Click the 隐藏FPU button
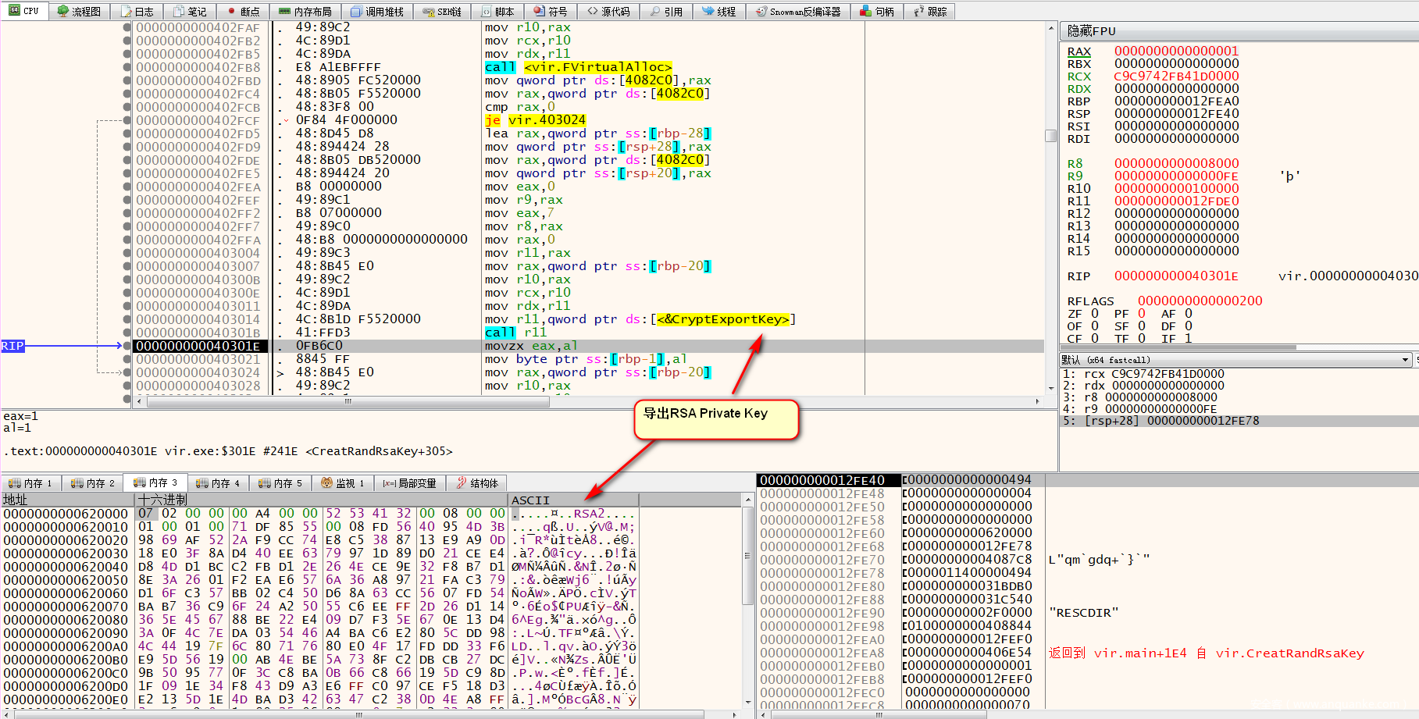This screenshot has height=719, width=1419. pyautogui.click(x=1092, y=31)
